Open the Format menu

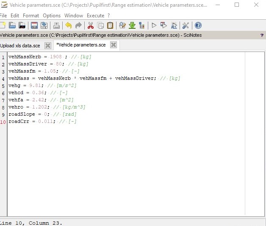tap(31, 16)
